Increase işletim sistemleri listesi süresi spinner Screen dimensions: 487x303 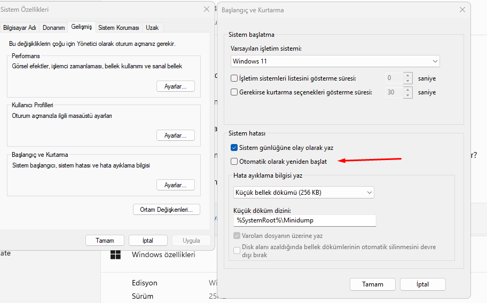coord(408,75)
